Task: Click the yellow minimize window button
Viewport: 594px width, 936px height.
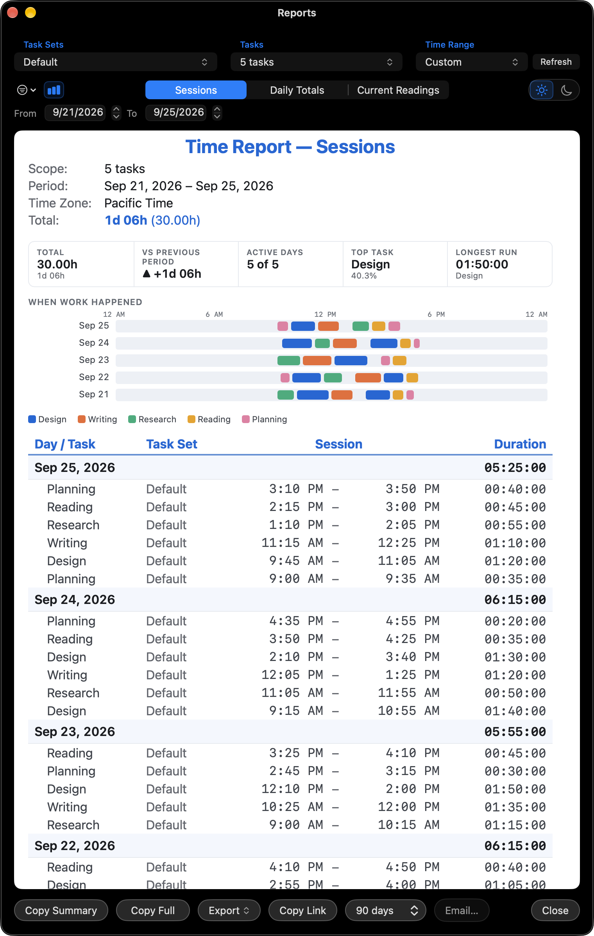Action: click(30, 13)
